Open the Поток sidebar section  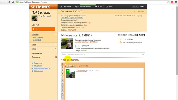[34, 44]
